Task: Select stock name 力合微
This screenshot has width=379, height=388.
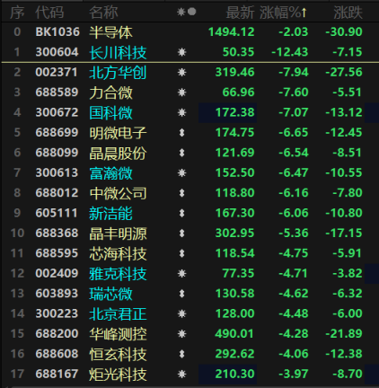Action: pos(110,93)
